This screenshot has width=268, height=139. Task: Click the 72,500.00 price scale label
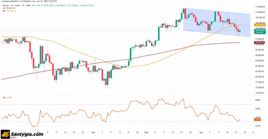click(260, 93)
